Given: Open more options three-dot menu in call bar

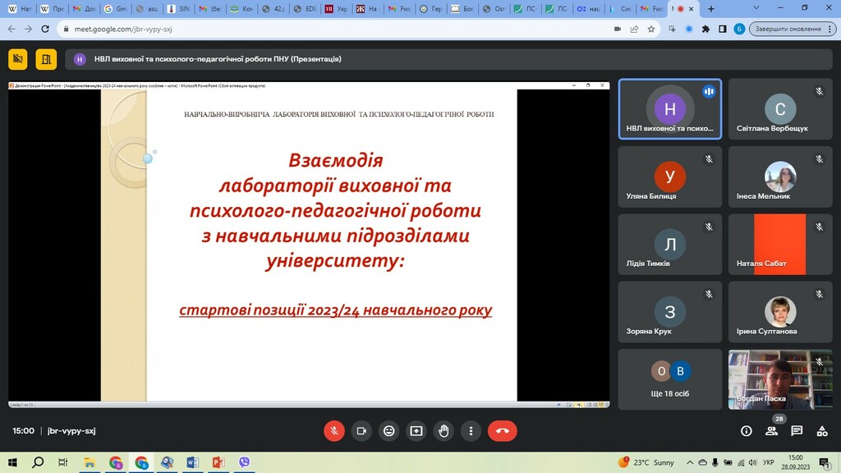Looking at the screenshot, I should coord(470,430).
